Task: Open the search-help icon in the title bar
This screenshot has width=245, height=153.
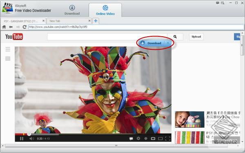Action: (223, 3)
